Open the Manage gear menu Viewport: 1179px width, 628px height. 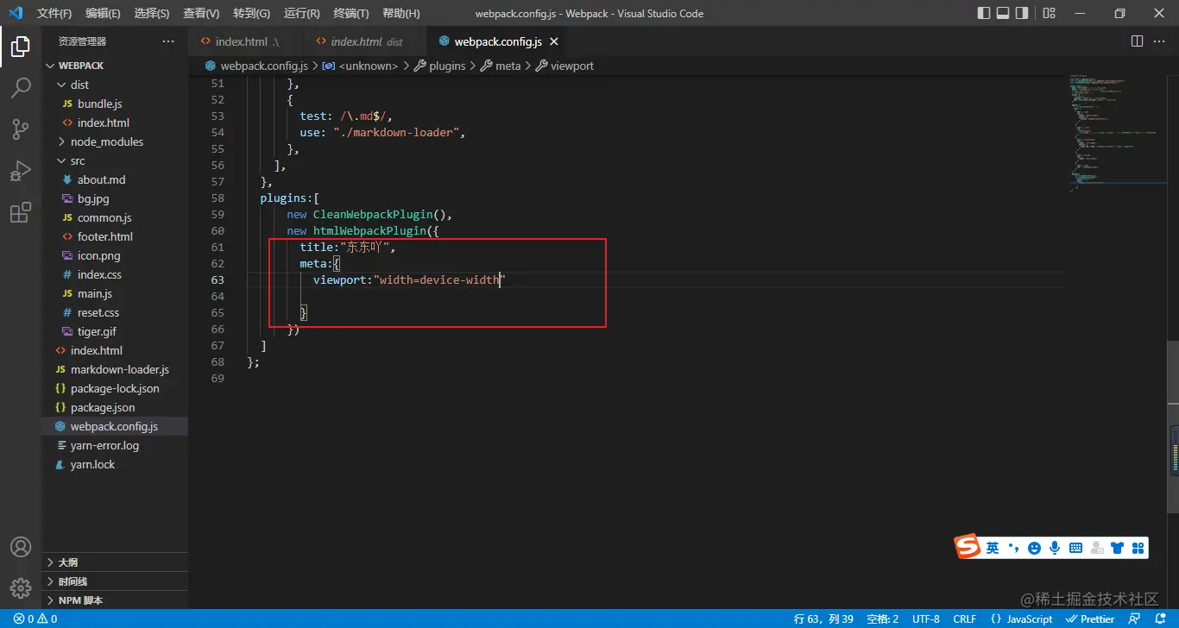[21, 588]
